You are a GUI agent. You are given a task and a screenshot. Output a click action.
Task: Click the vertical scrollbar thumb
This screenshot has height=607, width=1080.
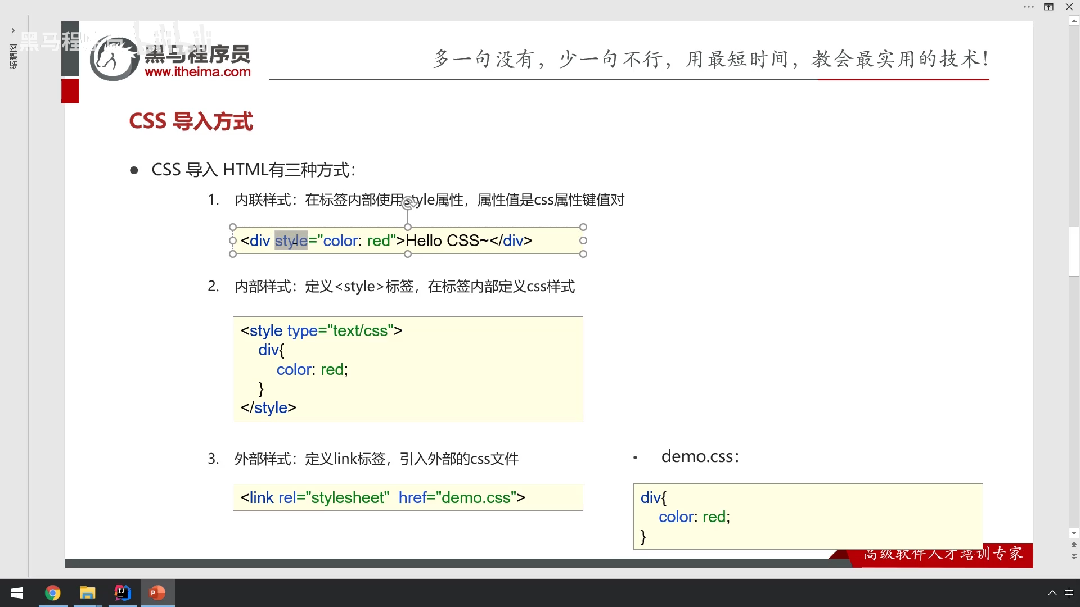(1074, 251)
